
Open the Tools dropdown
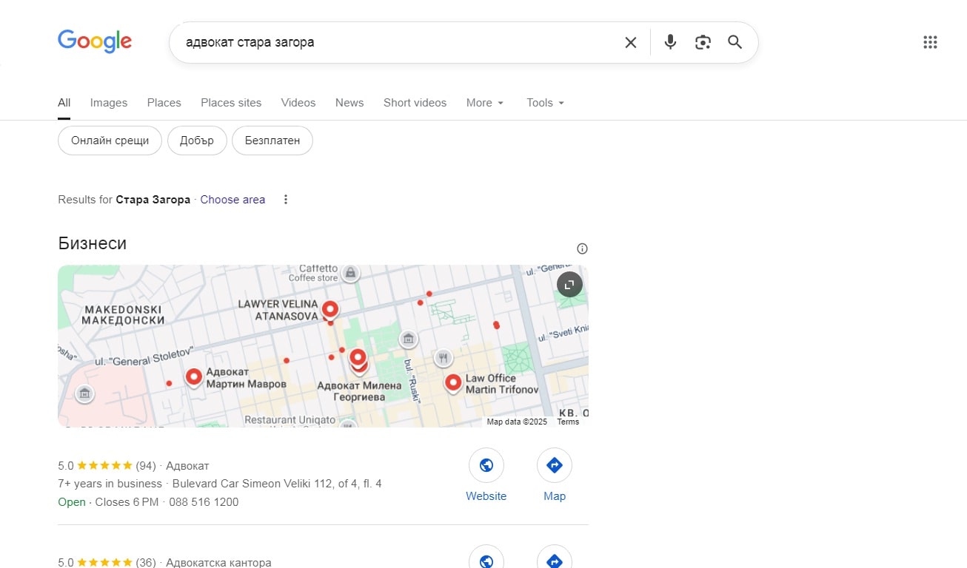point(546,103)
